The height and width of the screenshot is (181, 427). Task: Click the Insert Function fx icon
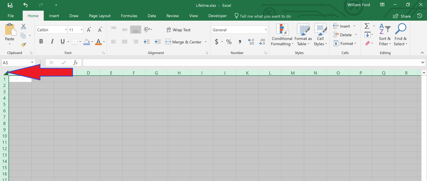click(x=76, y=63)
